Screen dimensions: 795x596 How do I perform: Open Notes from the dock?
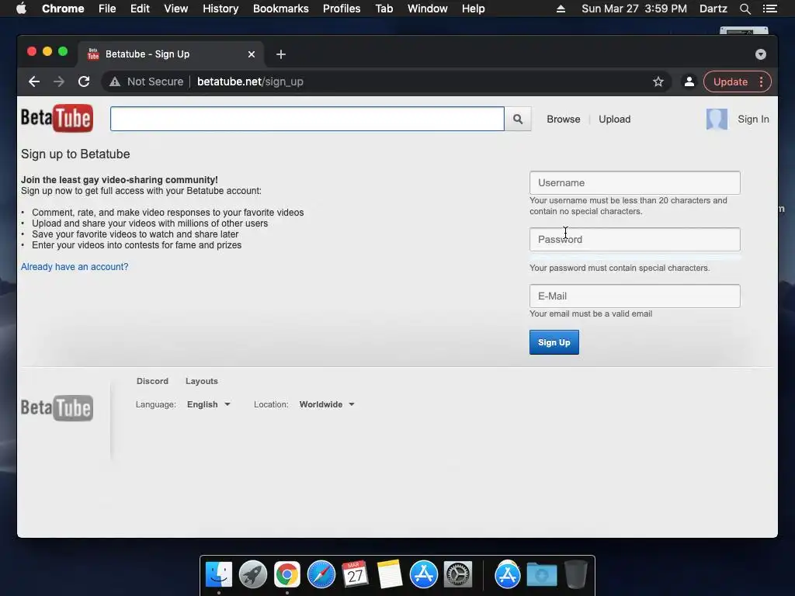point(390,575)
